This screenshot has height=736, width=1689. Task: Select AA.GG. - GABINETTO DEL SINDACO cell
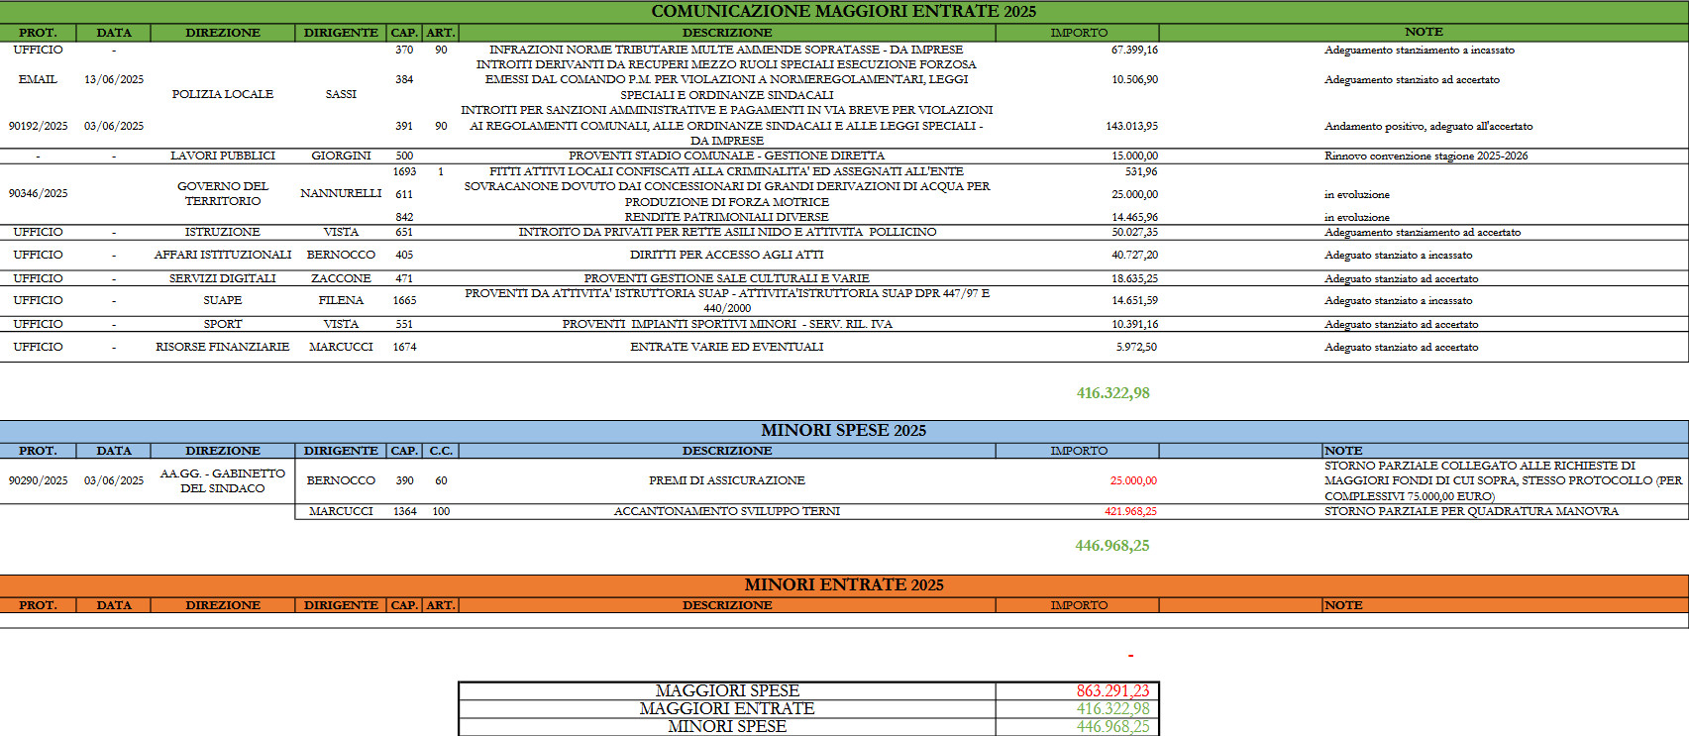click(x=223, y=480)
